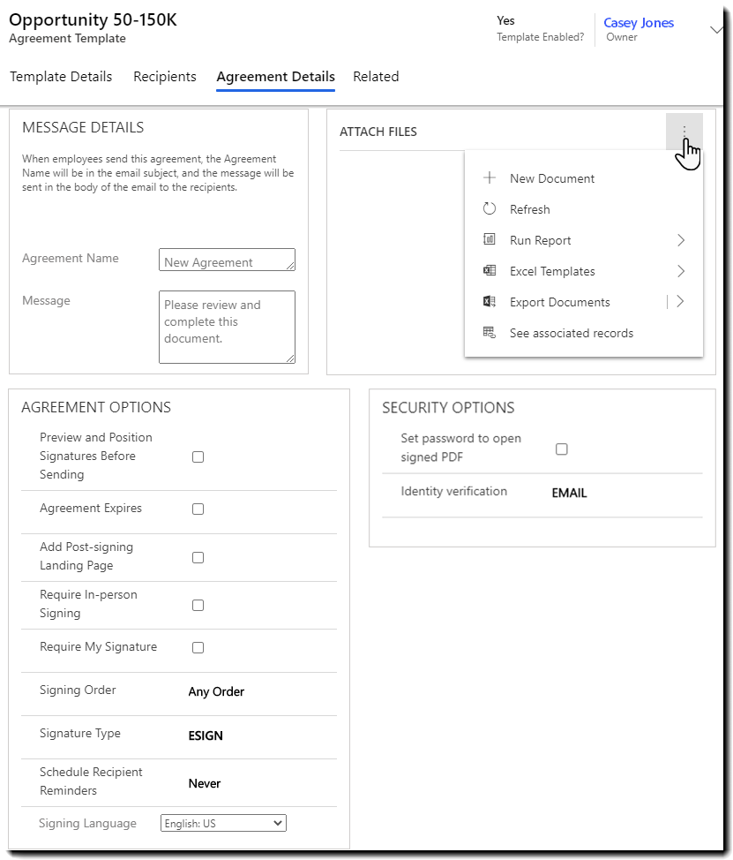Expand the Run Report submenu arrow
The height and width of the screenshot is (860, 733).
click(x=680, y=240)
